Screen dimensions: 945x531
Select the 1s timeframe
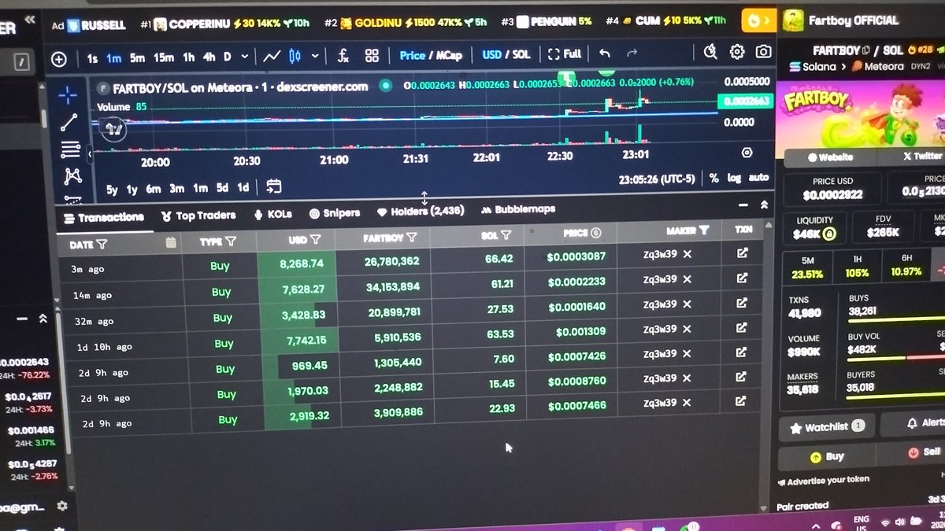click(92, 57)
